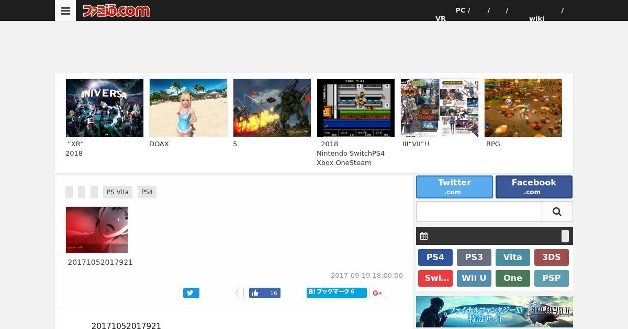The width and height of the screenshot is (628, 329).
Task: Click the 2017-09-19 18:00:00 timestamp
Action: (367, 276)
